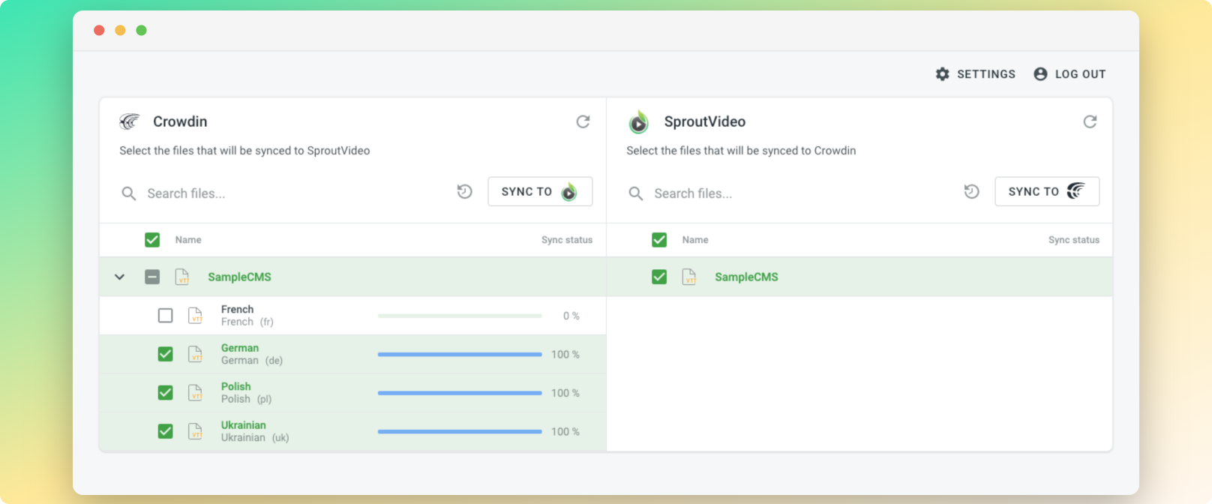
Task: Click the Polish file name
Action: click(236, 386)
